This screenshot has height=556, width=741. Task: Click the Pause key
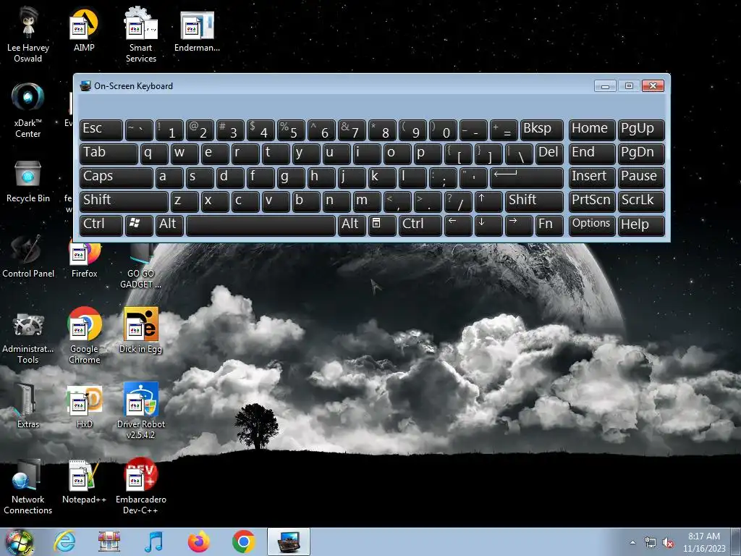pyautogui.click(x=641, y=178)
